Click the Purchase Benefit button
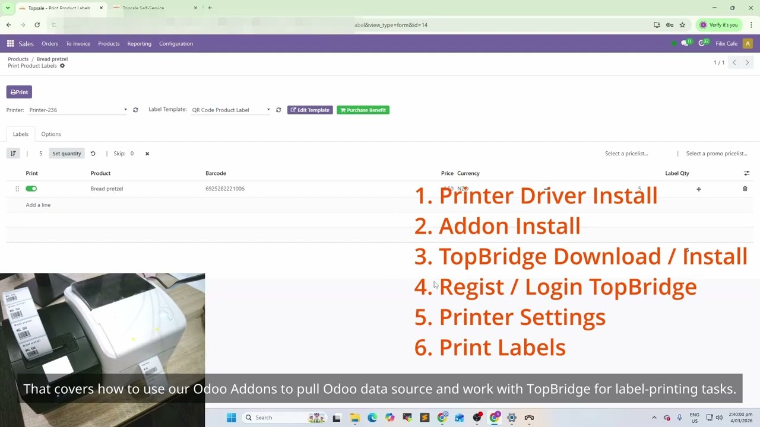 tap(363, 110)
